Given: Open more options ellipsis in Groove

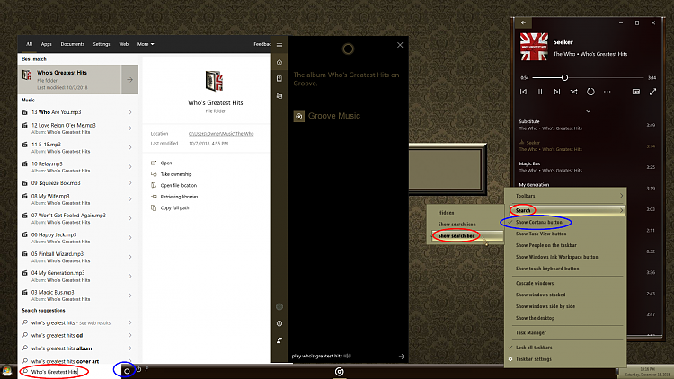Looking at the screenshot, I should [607, 92].
